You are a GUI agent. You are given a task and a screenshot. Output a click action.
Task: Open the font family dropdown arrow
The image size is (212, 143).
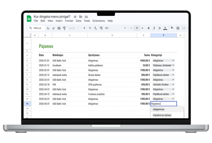pos(125,28)
